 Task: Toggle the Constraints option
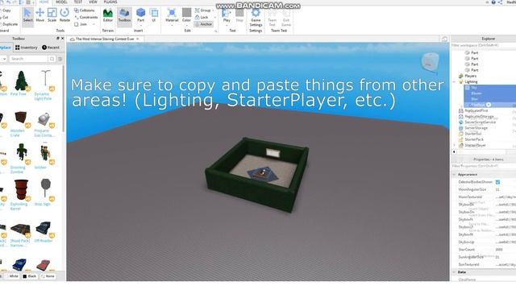point(86,17)
